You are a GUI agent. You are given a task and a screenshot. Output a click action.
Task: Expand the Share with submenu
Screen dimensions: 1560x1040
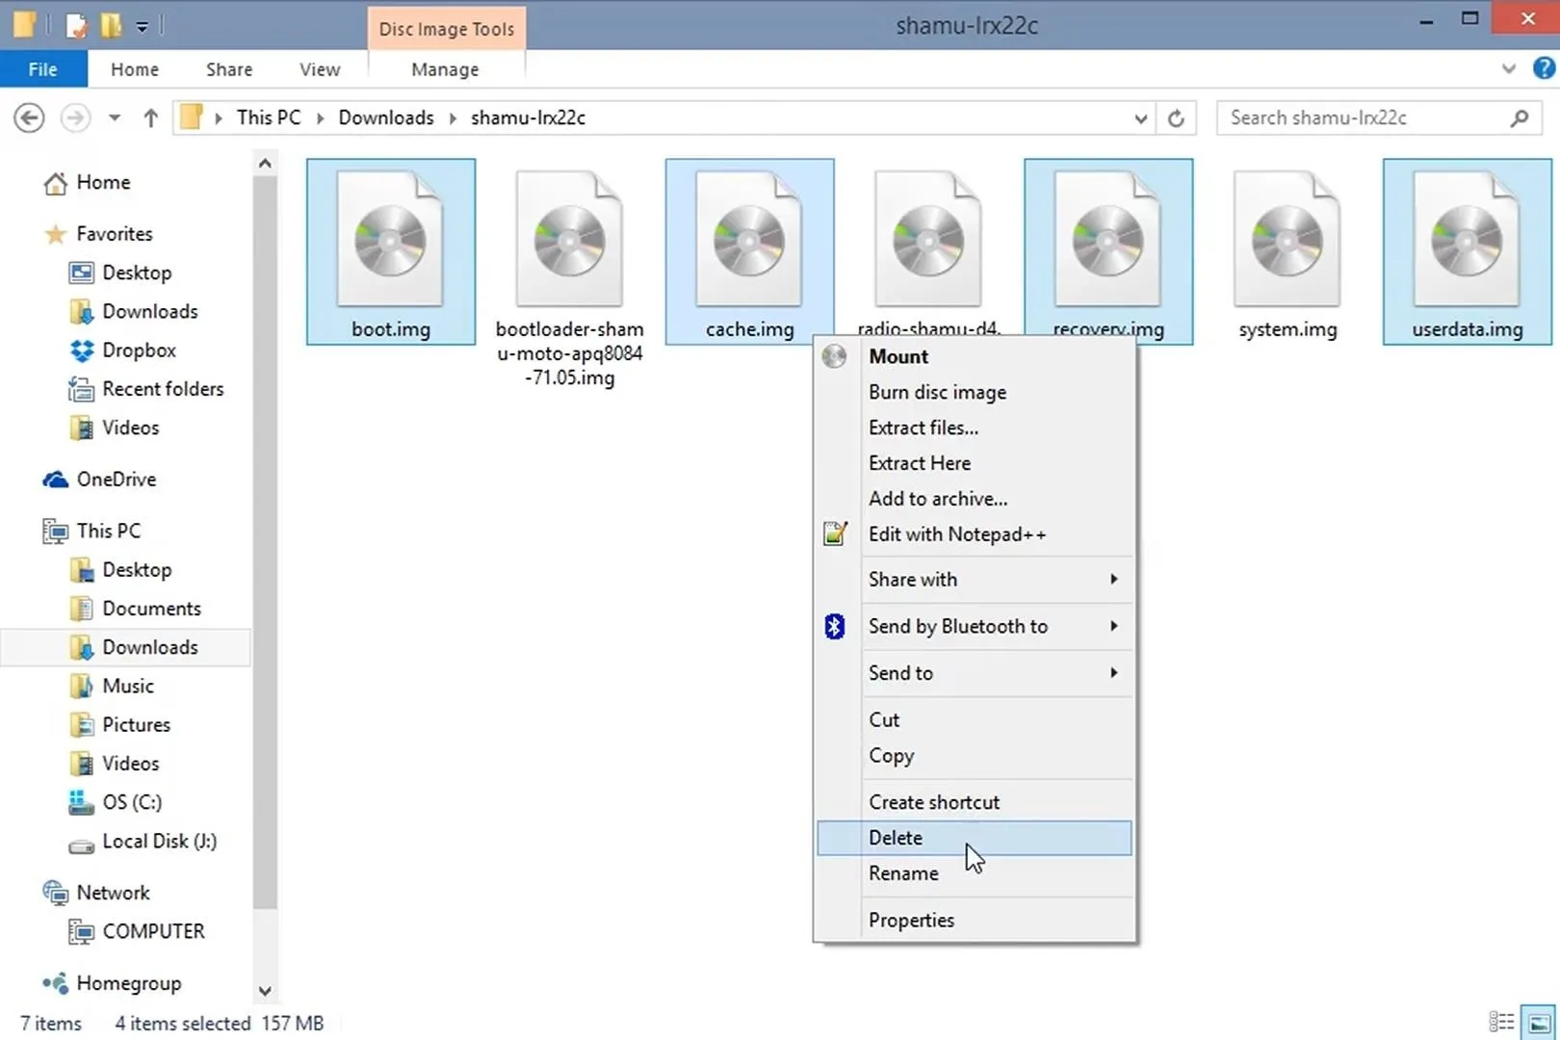click(x=1113, y=579)
